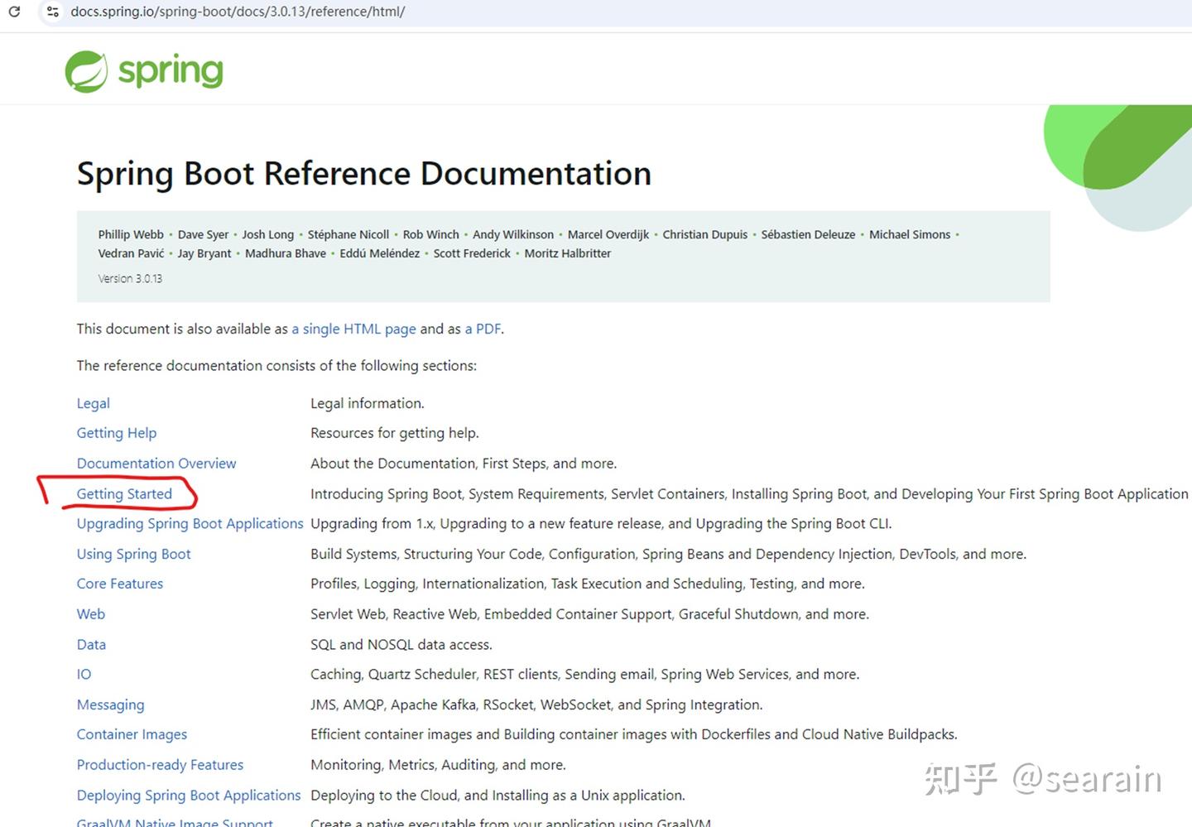Open the Container Images section
This screenshot has height=827, width=1192.
coord(132,734)
